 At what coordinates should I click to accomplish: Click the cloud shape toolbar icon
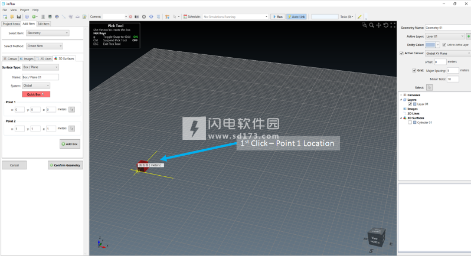[x=77, y=17]
